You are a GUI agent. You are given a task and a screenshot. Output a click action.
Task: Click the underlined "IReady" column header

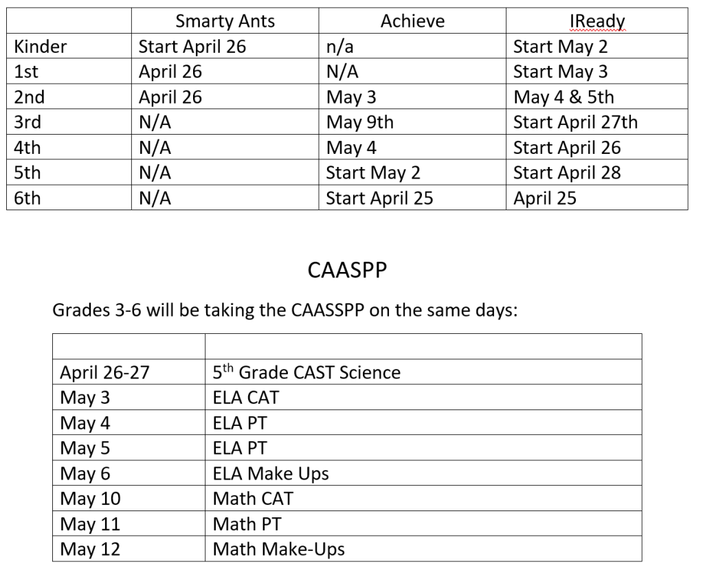click(596, 21)
